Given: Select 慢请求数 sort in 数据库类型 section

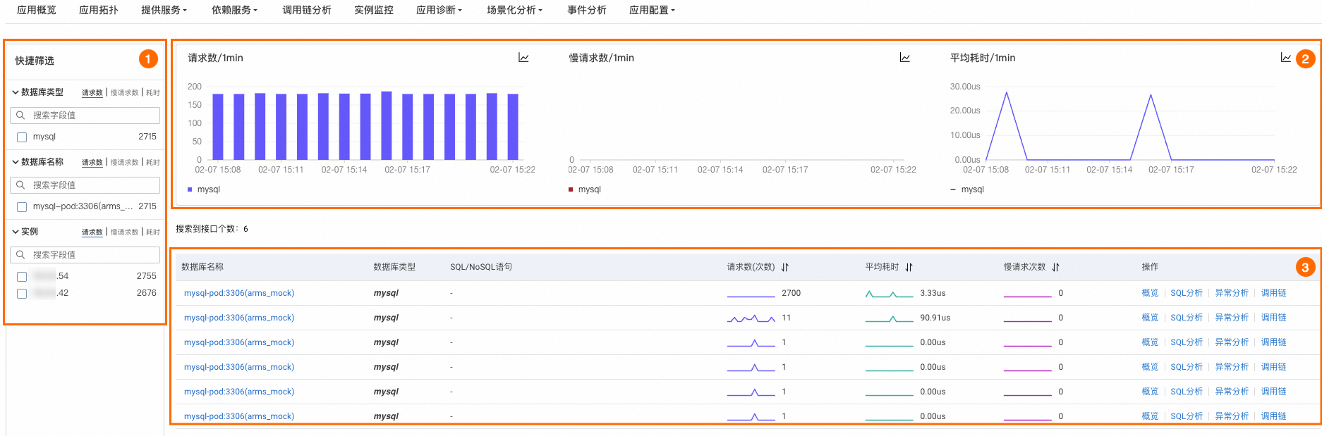Looking at the screenshot, I should pyautogui.click(x=124, y=93).
